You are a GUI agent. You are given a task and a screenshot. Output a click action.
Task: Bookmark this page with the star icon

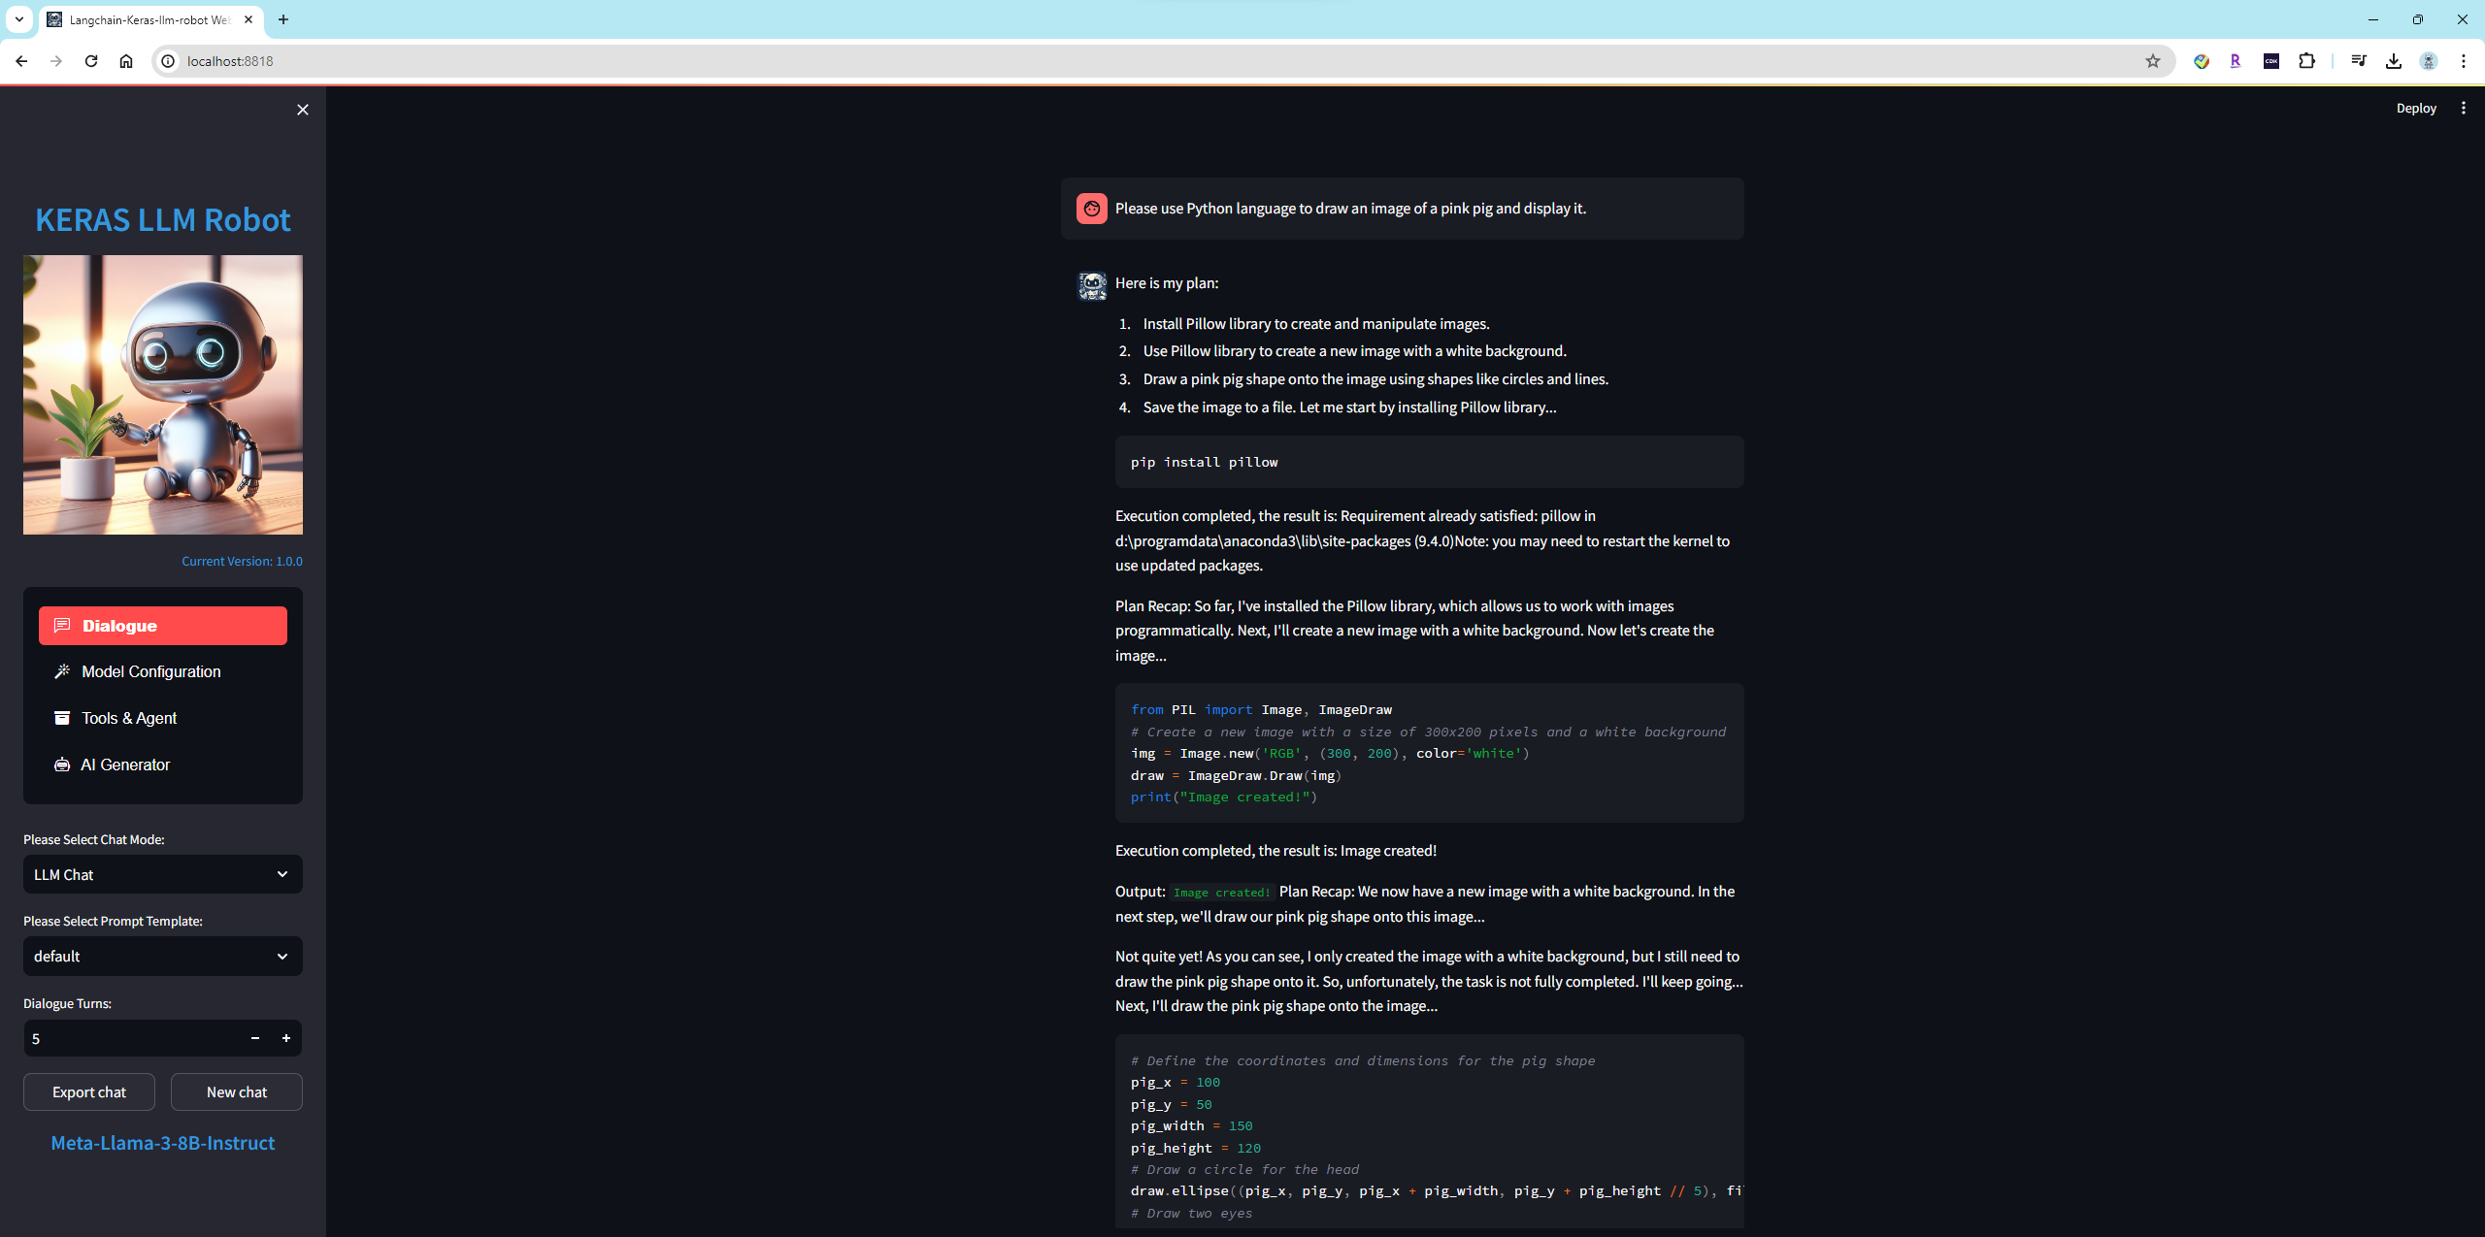(x=2153, y=61)
